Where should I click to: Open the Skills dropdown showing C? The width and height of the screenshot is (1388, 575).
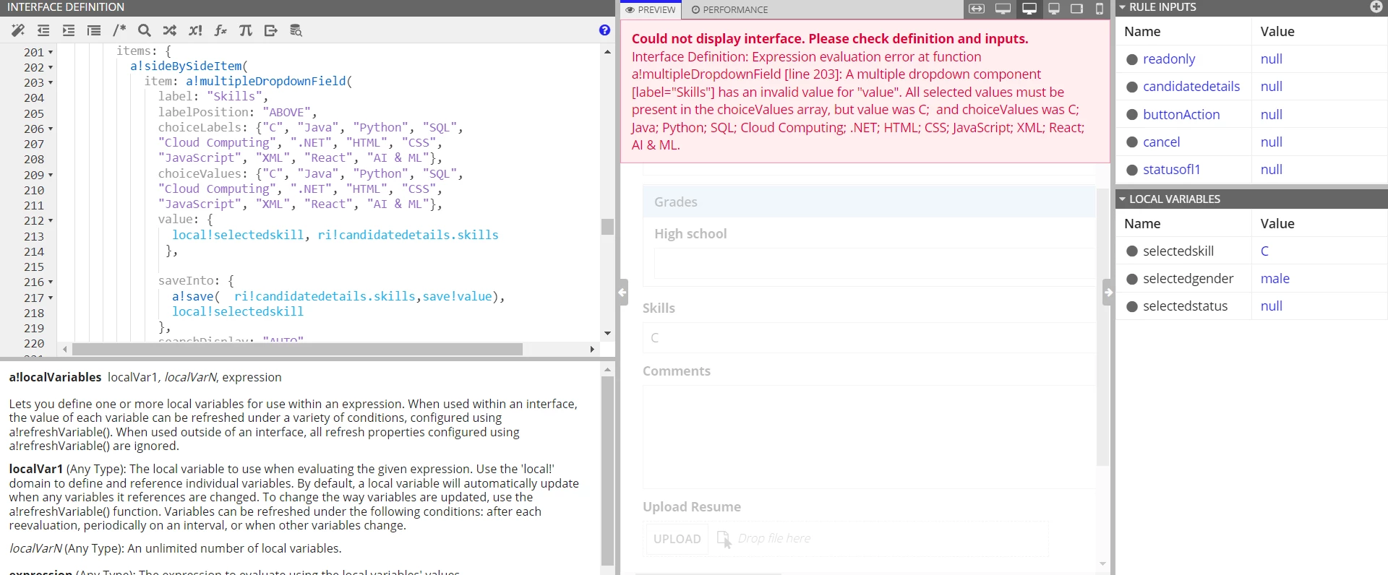[870, 338]
